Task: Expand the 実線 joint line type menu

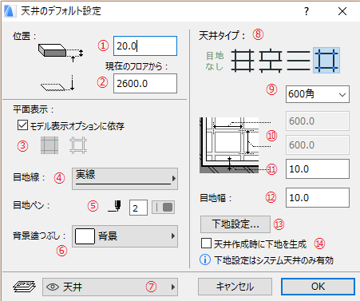Action: coord(125,179)
